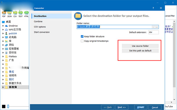Click the 新视频 folder icon
Viewport: 177px width, 110px height.
tap(6, 87)
